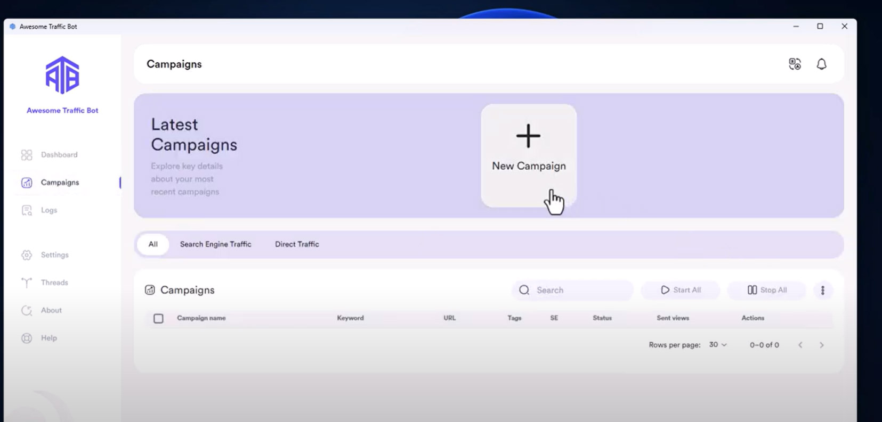Click the Latest Campaigns heading
The height and width of the screenshot is (422, 882).
pos(194,135)
